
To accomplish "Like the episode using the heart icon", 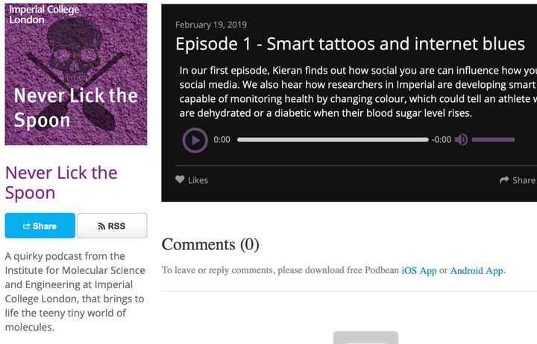I will 180,180.
